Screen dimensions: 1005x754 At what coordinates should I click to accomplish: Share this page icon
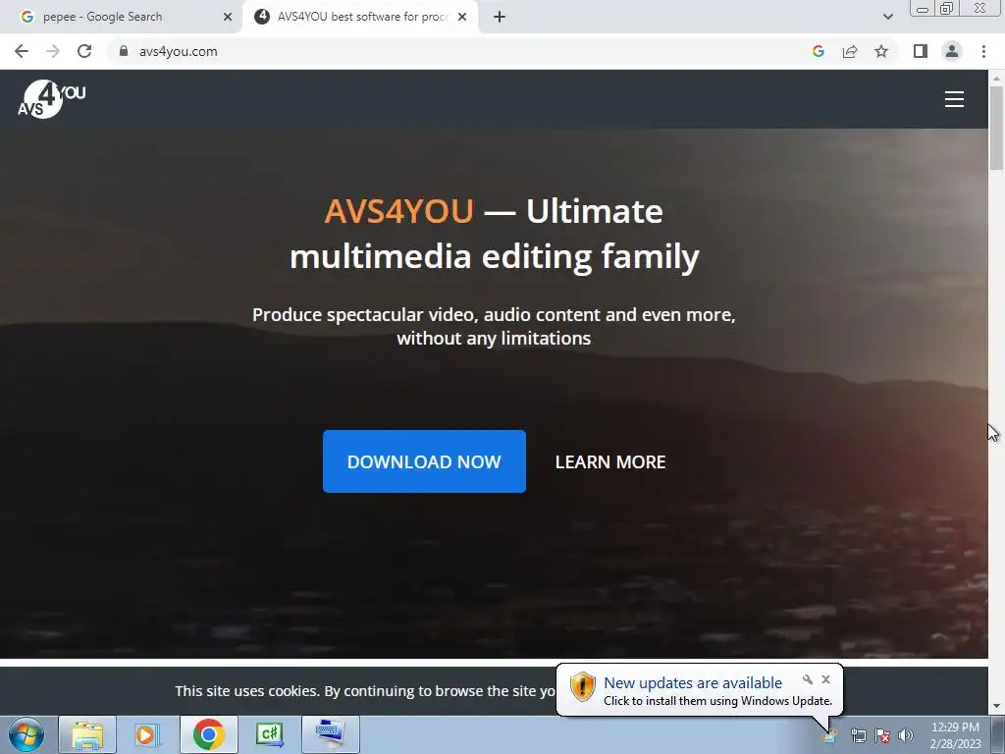(850, 51)
